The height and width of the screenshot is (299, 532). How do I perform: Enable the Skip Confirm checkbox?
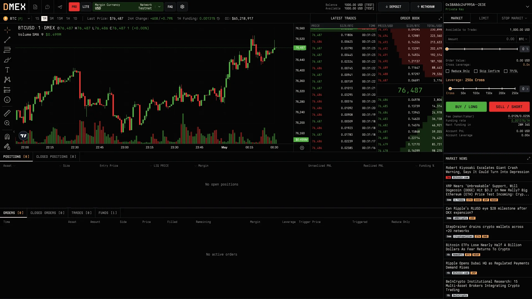476,71
